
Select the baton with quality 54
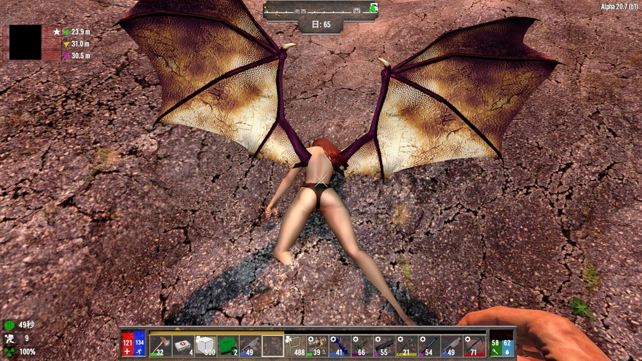(x=430, y=346)
